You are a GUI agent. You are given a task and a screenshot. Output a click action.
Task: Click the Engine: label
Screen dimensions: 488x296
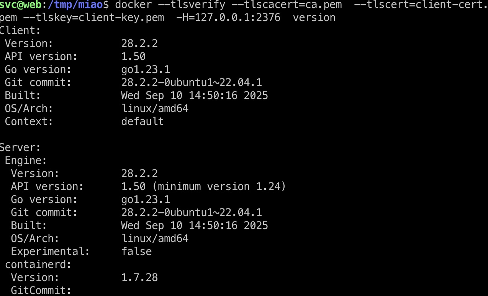click(26, 161)
